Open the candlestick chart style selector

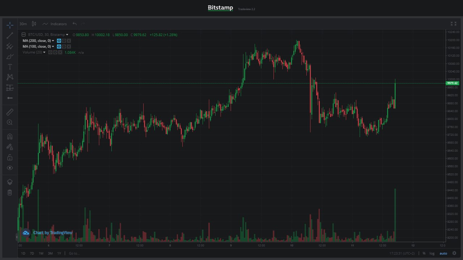tap(34, 24)
